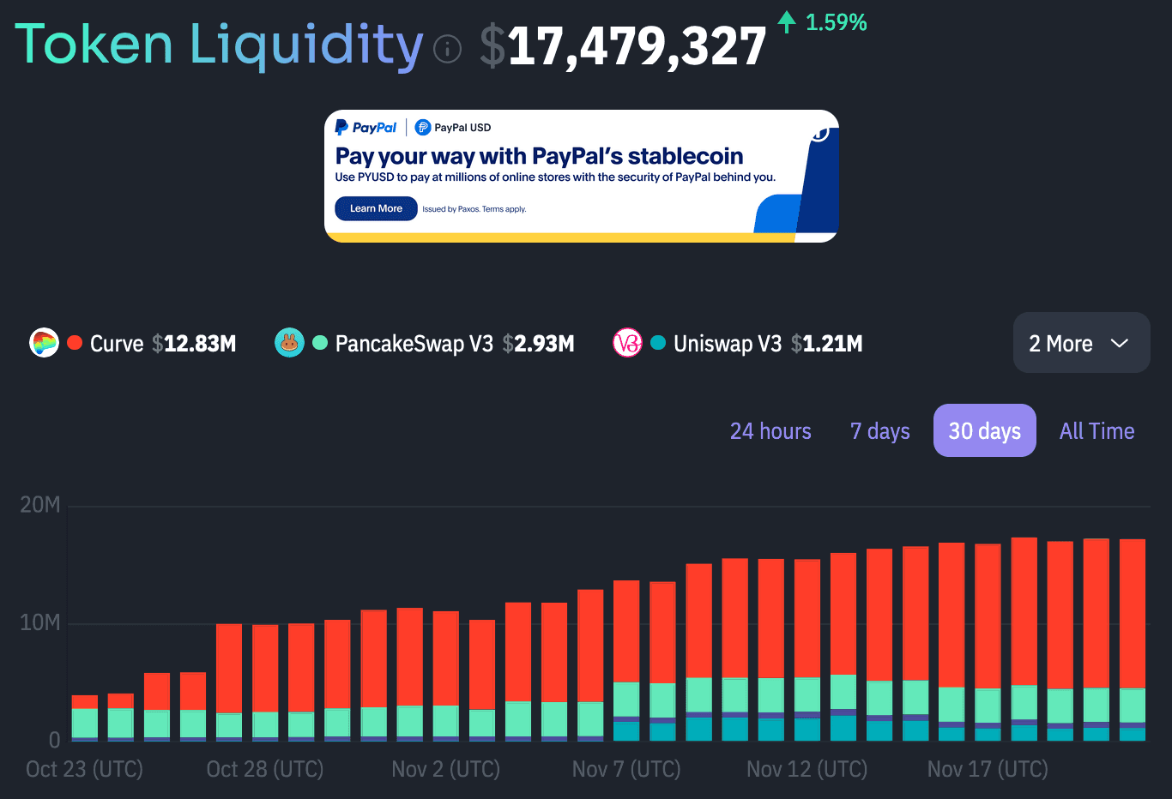Toggle the PancakeSwap V3 legend series
This screenshot has width=1172, height=799.
tap(414, 344)
